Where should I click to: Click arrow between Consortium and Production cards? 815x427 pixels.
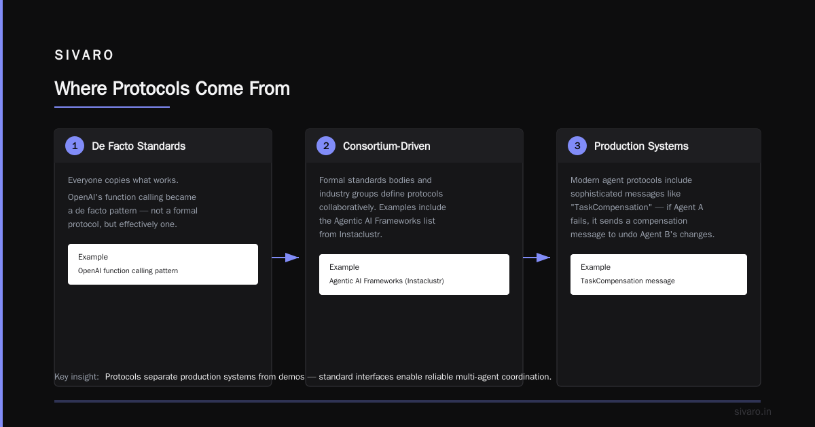(x=537, y=258)
